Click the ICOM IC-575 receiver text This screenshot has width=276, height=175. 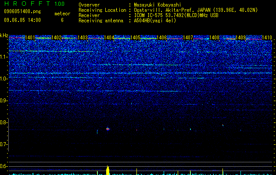coord(149,15)
